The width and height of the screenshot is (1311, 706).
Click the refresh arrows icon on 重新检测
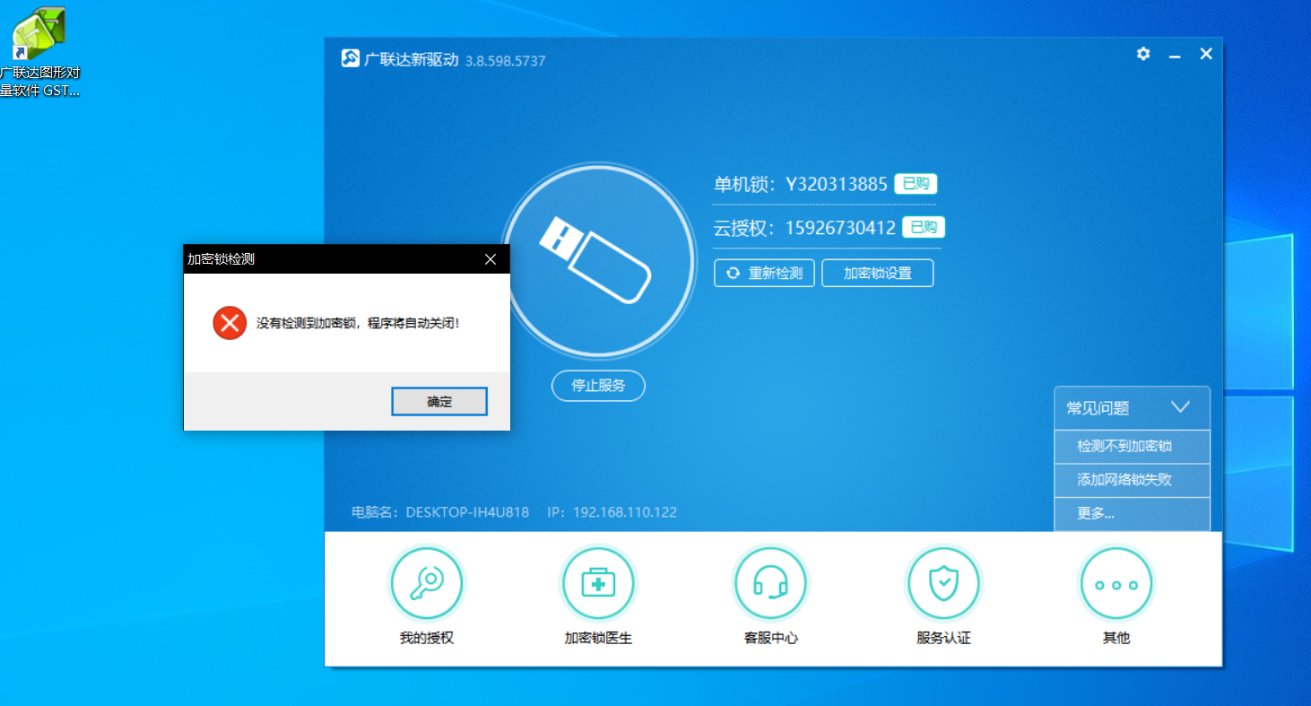click(x=734, y=274)
